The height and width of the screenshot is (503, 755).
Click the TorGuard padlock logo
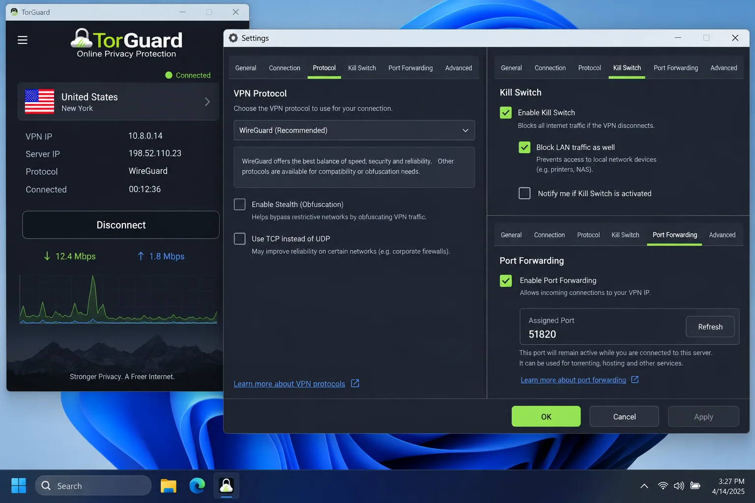click(81, 38)
